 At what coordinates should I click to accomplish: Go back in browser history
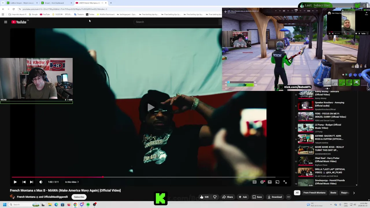click(x=3, y=9)
